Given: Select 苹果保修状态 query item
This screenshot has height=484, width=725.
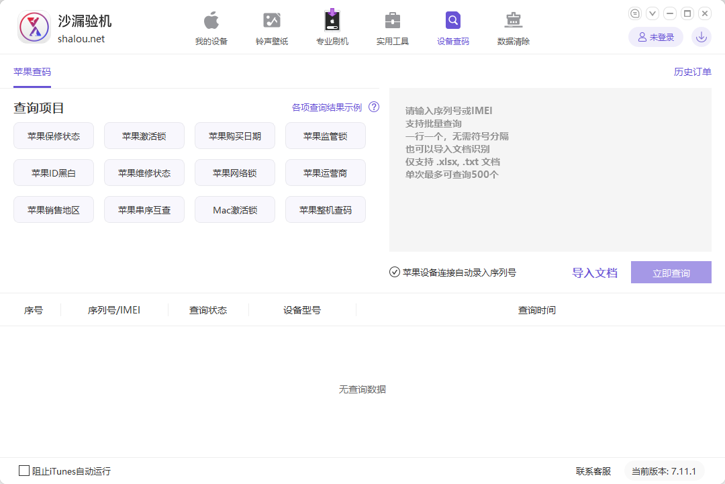Looking at the screenshot, I should point(54,136).
